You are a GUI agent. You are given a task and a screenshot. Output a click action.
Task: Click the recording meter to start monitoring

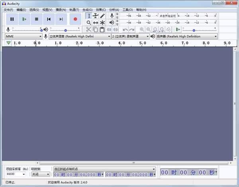(x=168, y=15)
